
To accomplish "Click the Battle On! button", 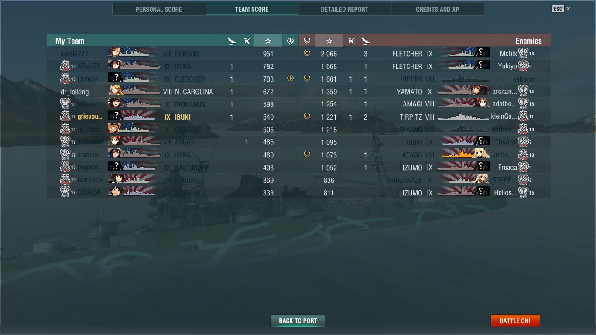I will pos(515,321).
